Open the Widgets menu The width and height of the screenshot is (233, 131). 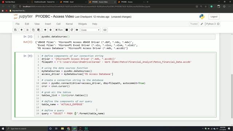(82, 24)
